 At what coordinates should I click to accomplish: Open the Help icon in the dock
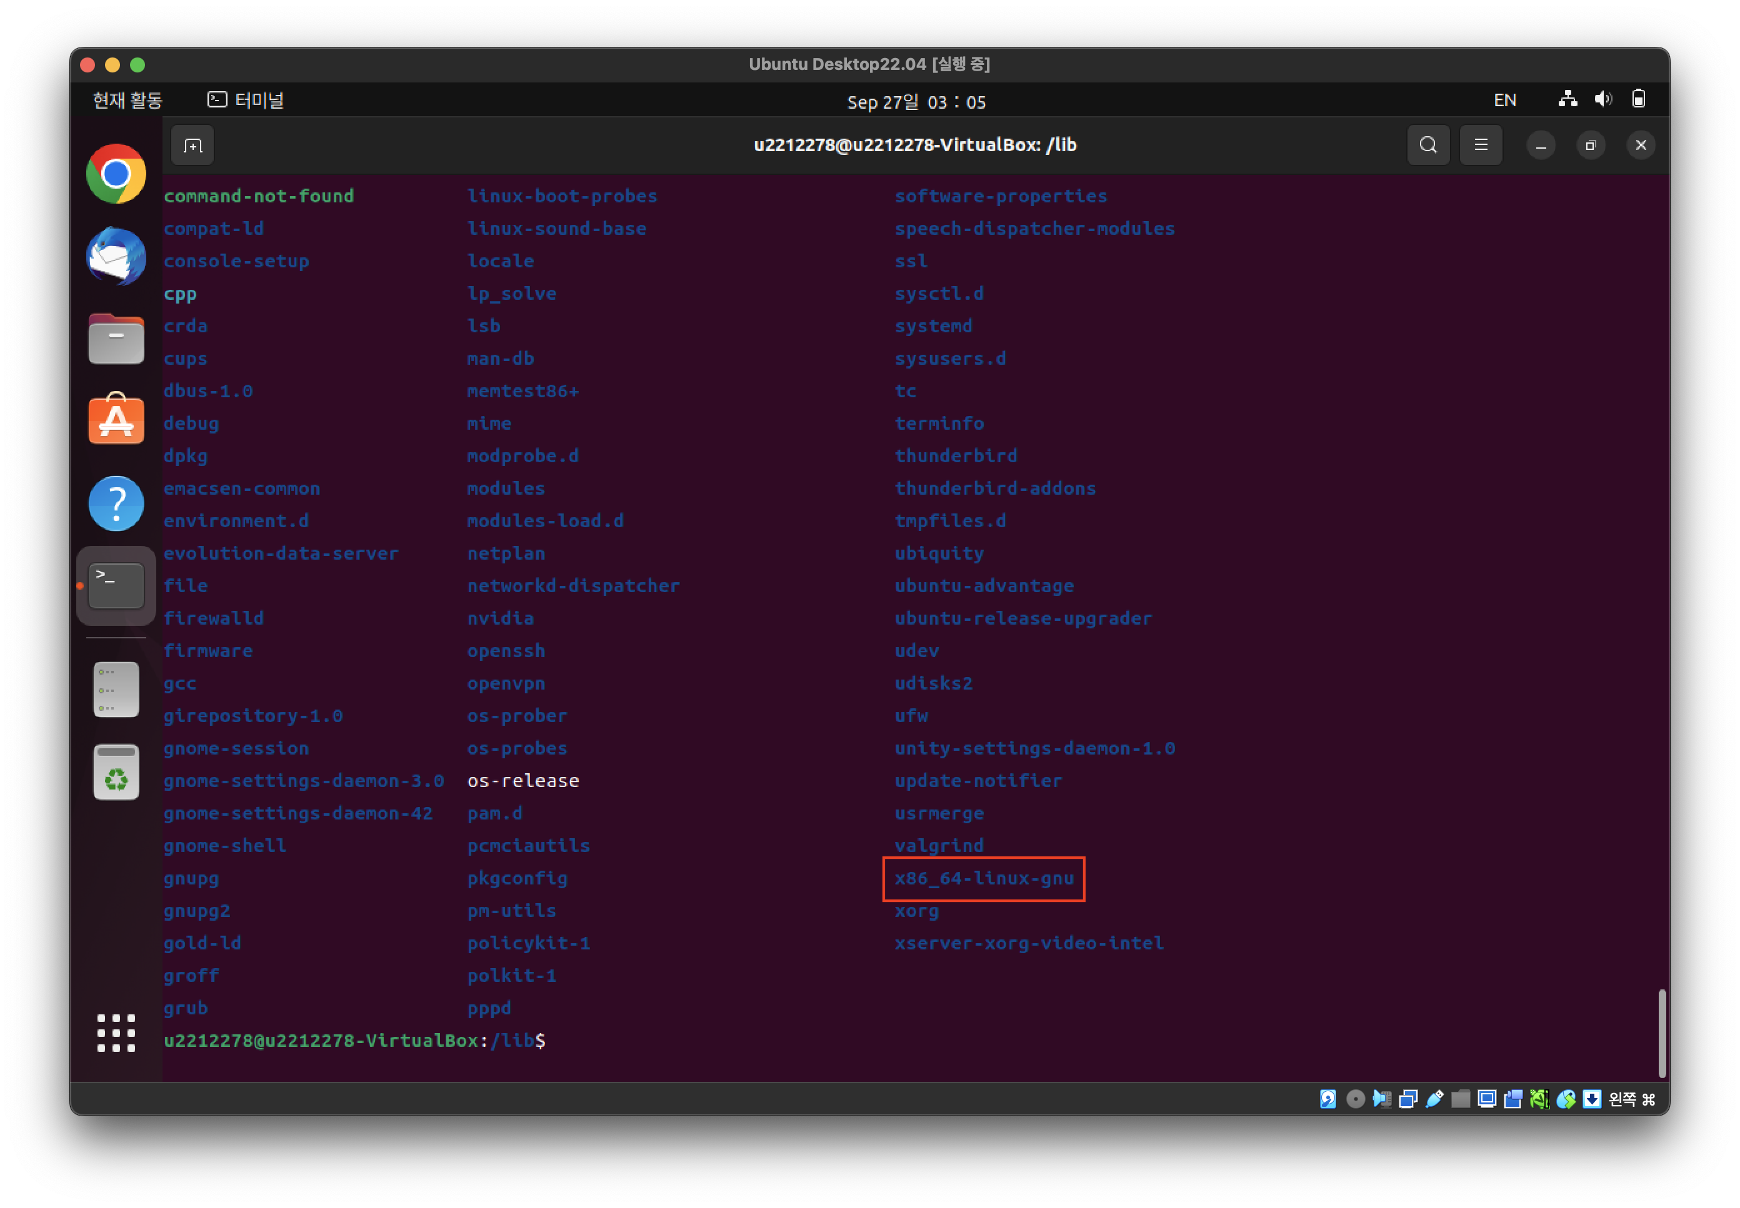[116, 503]
